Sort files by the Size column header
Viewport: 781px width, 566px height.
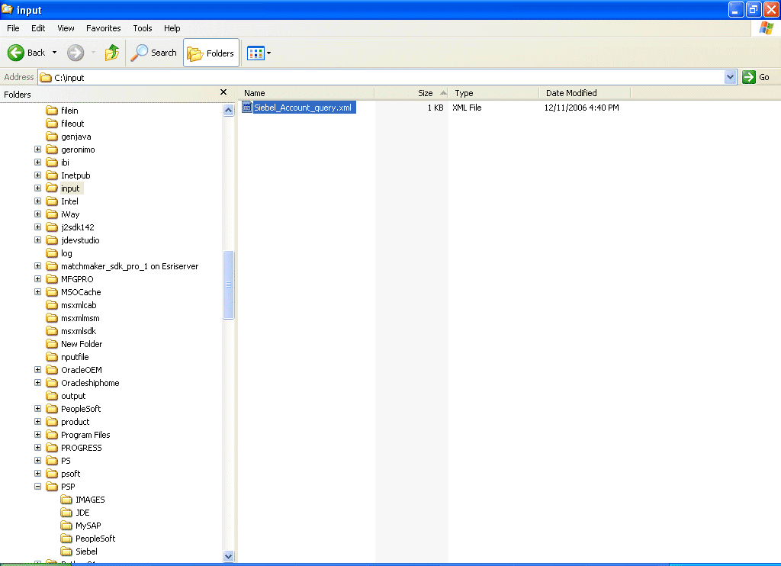coord(427,92)
